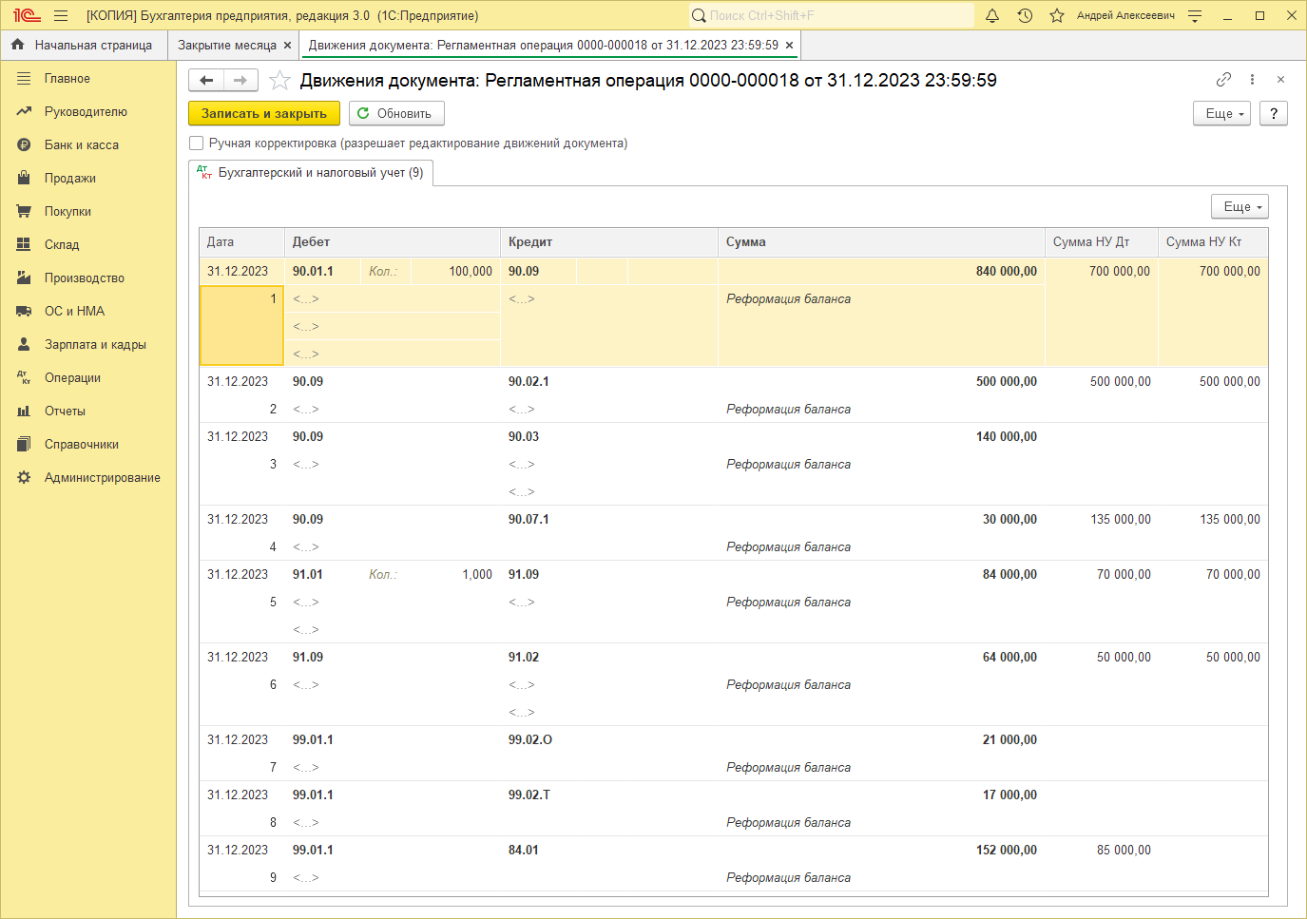Image resolution: width=1307 pixels, height=919 pixels.
Task: Click the Дебет column header
Action: click(x=393, y=242)
